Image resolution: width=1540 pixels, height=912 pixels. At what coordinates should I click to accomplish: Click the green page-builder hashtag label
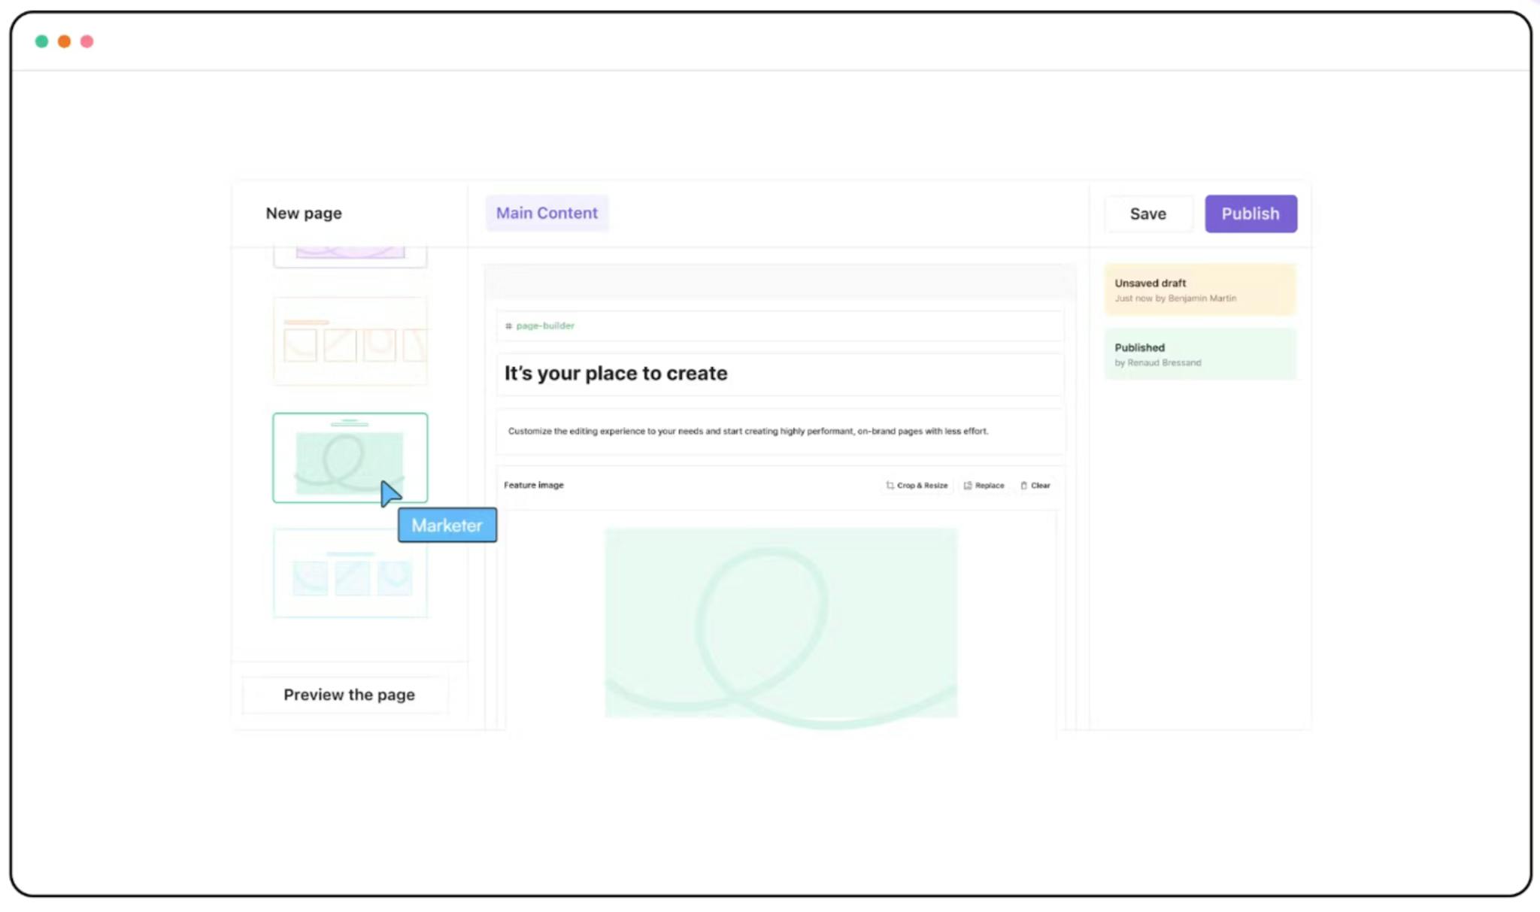[540, 326]
